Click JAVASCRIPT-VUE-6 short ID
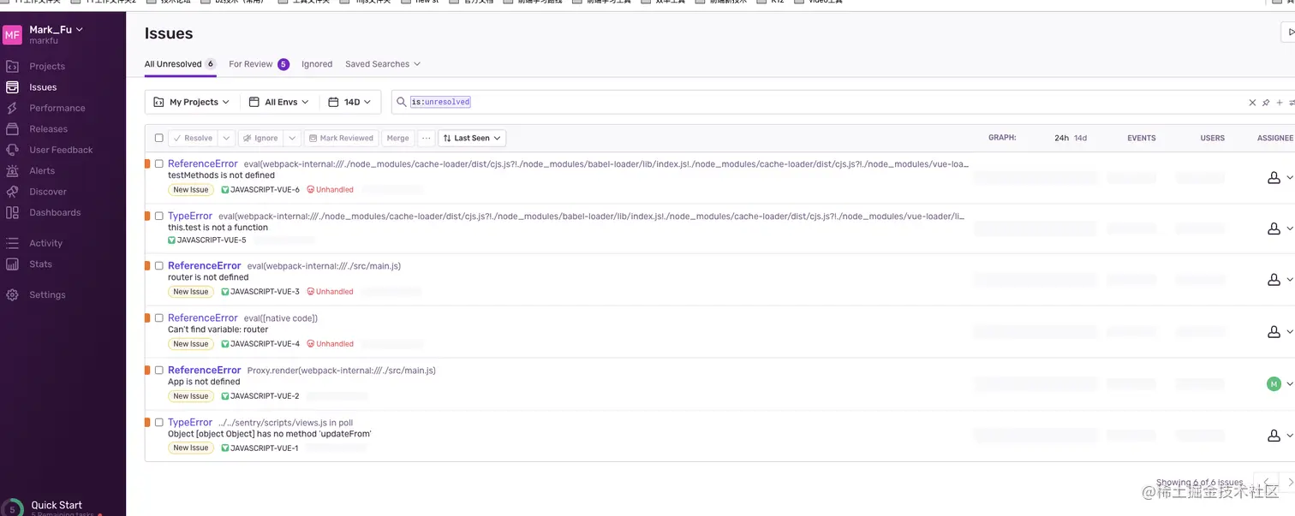Screen dimensions: 1295x516 coord(265,190)
